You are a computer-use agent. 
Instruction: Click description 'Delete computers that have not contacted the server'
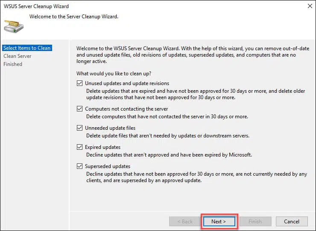pyautogui.click(x=167, y=117)
